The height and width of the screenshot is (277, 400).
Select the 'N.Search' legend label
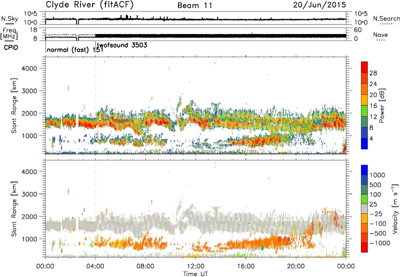click(x=386, y=18)
